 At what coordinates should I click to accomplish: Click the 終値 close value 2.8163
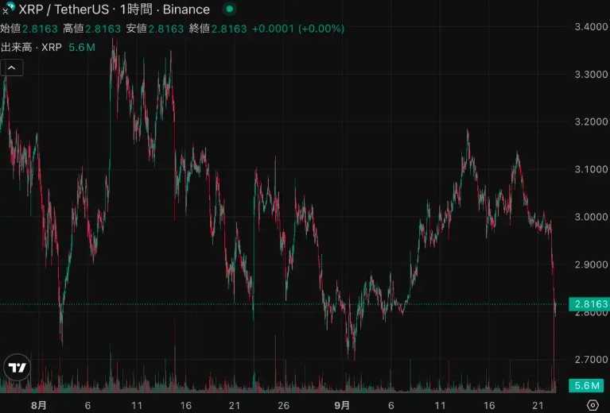pos(229,29)
